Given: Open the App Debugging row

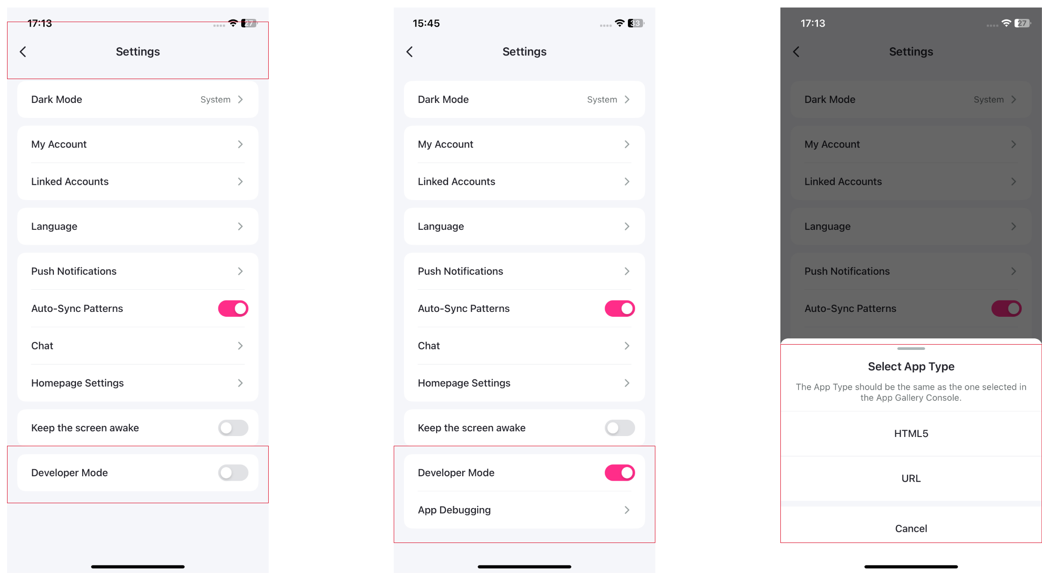Looking at the screenshot, I should (x=524, y=510).
